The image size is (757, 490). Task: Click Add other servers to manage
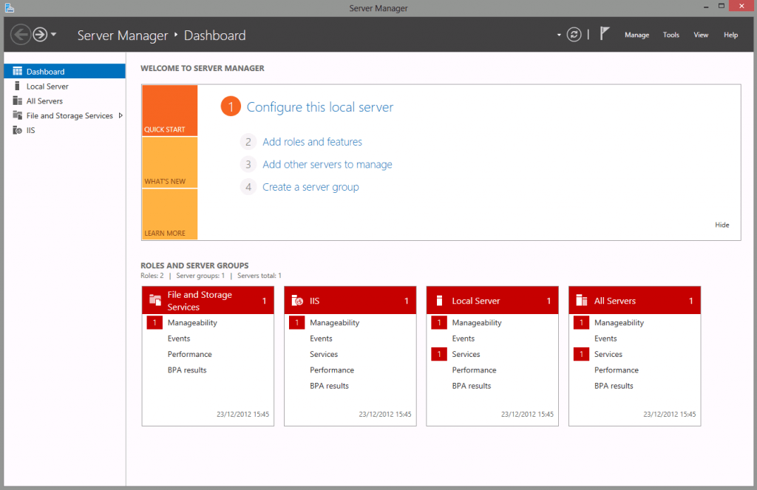click(x=327, y=164)
